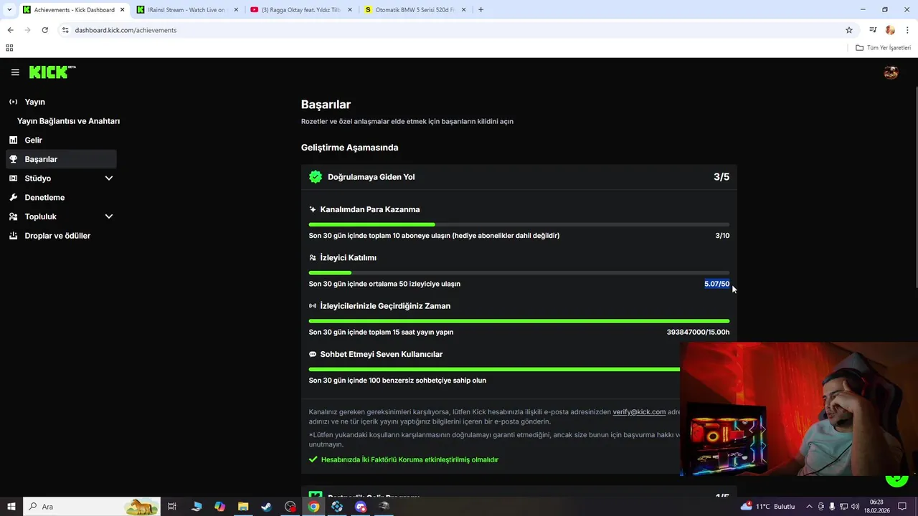Click the browser back arrow
The width and height of the screenshot is (918, 516).
[x=10, y=30]
